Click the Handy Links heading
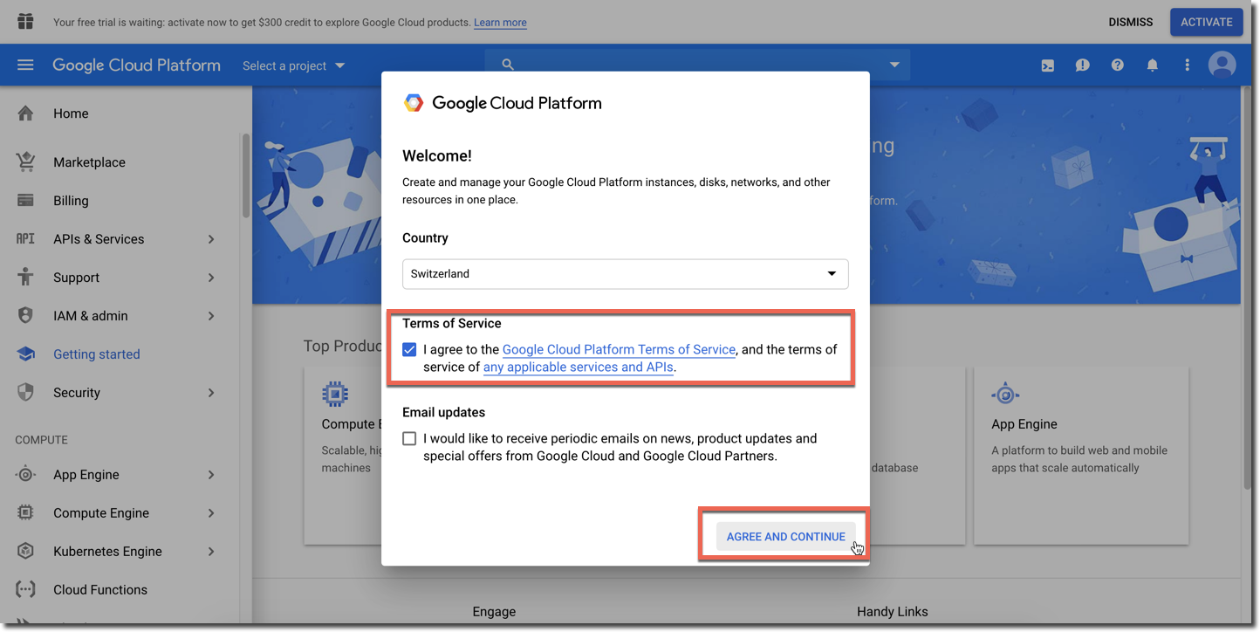The height and width of the screenshot is (632, 1260). 893,612
